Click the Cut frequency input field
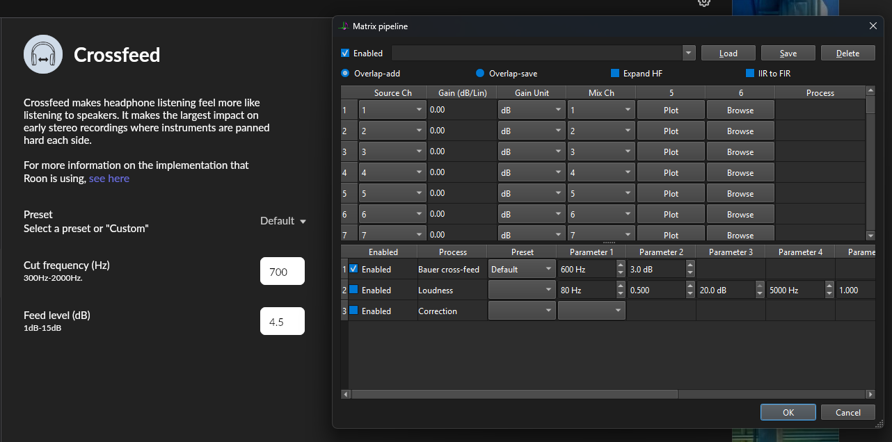 tap(282, 272)
